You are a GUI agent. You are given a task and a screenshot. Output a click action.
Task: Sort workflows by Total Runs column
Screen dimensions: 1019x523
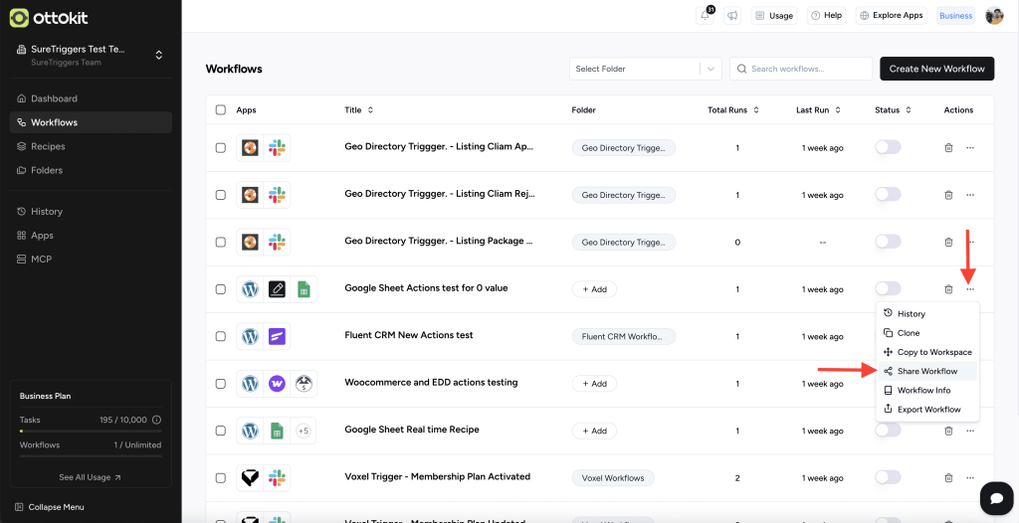pyautogui.click(x=734, y=110)
